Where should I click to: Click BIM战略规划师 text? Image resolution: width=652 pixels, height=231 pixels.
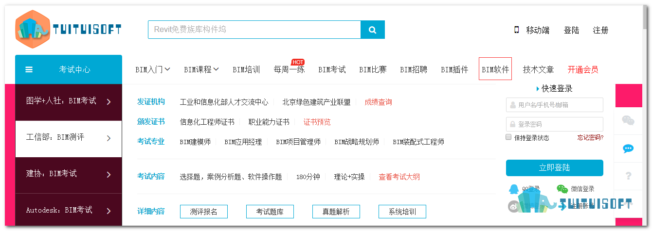point(357,142)
